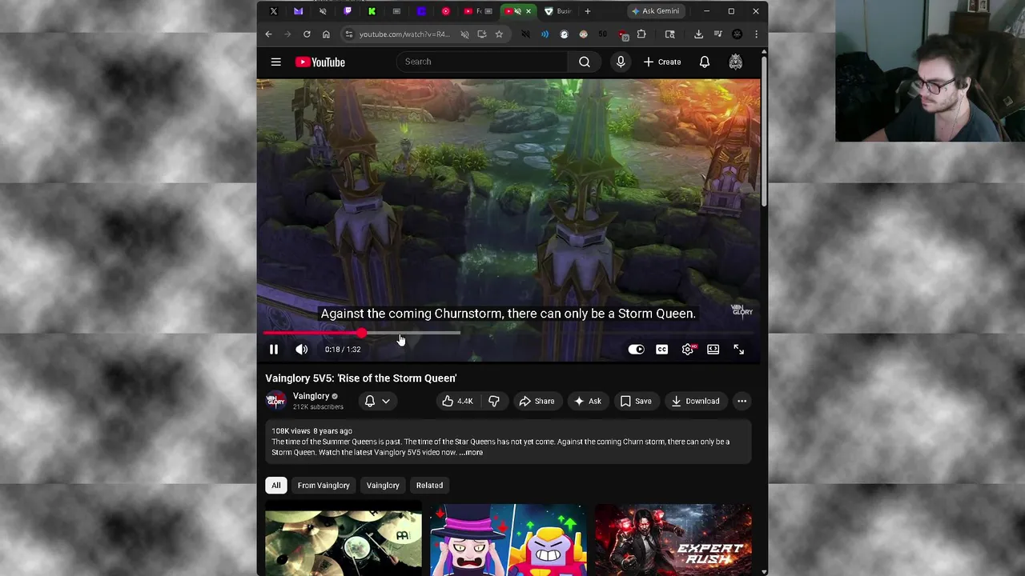Open the notifications bell in YouTube header
Image resolution: width=1025 pixels, height=576 pixels.
(x=705, y=62)
